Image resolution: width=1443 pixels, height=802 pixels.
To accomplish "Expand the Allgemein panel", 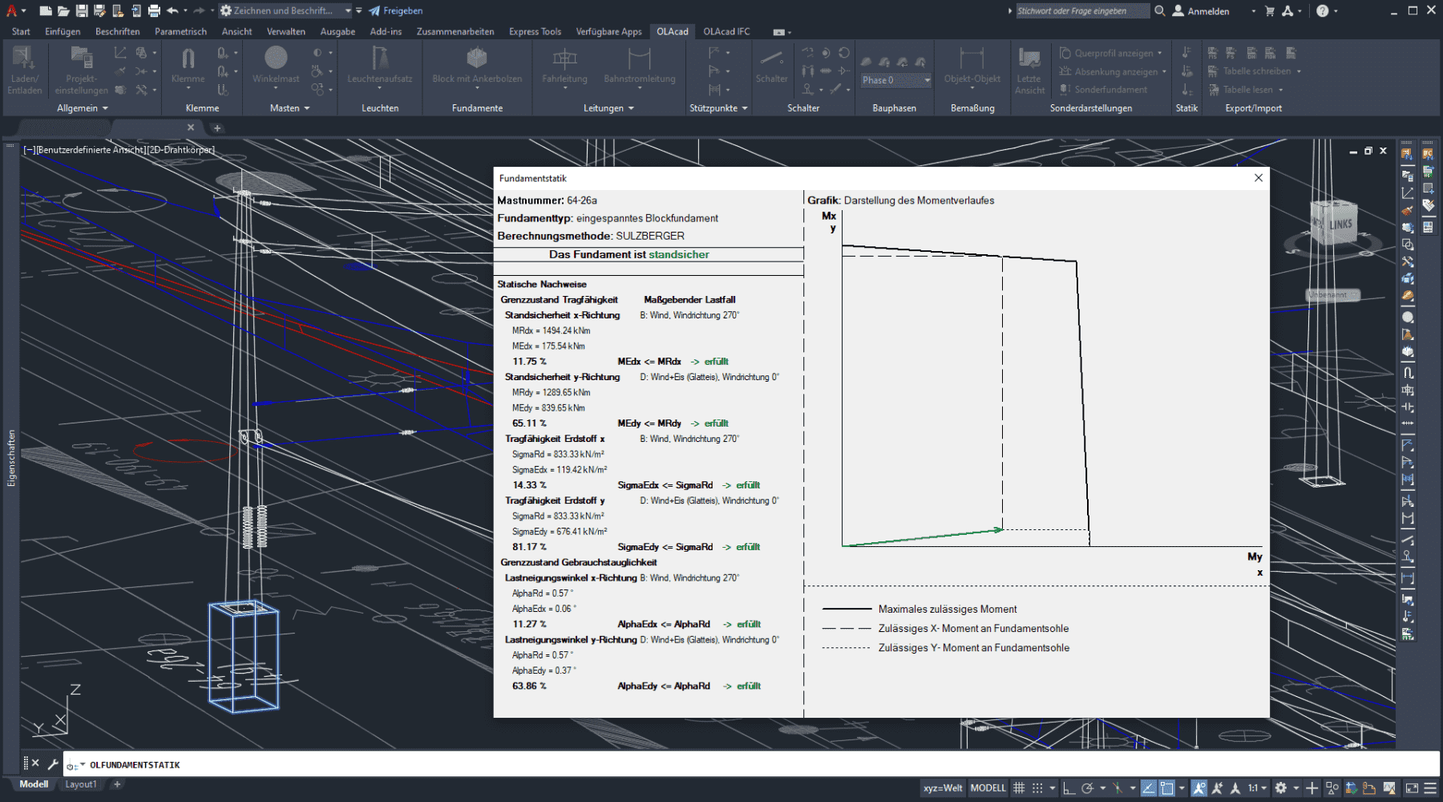I will point(83,108).
